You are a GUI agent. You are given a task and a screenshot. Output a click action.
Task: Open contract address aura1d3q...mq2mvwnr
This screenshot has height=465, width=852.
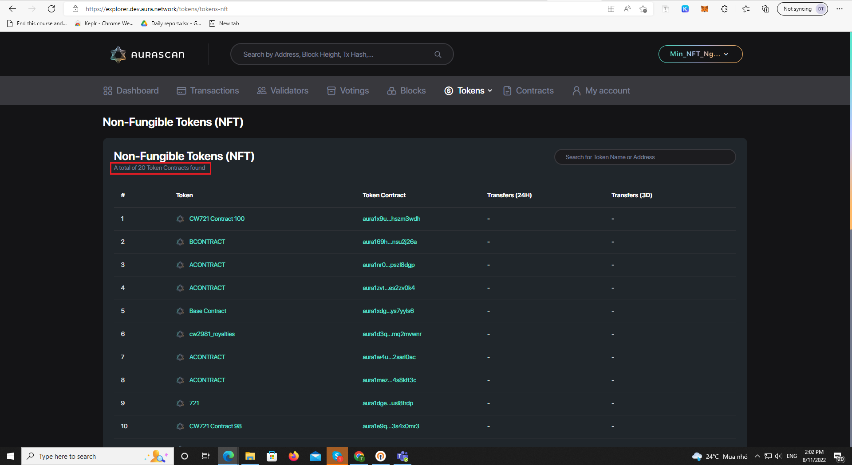(392, 334)
